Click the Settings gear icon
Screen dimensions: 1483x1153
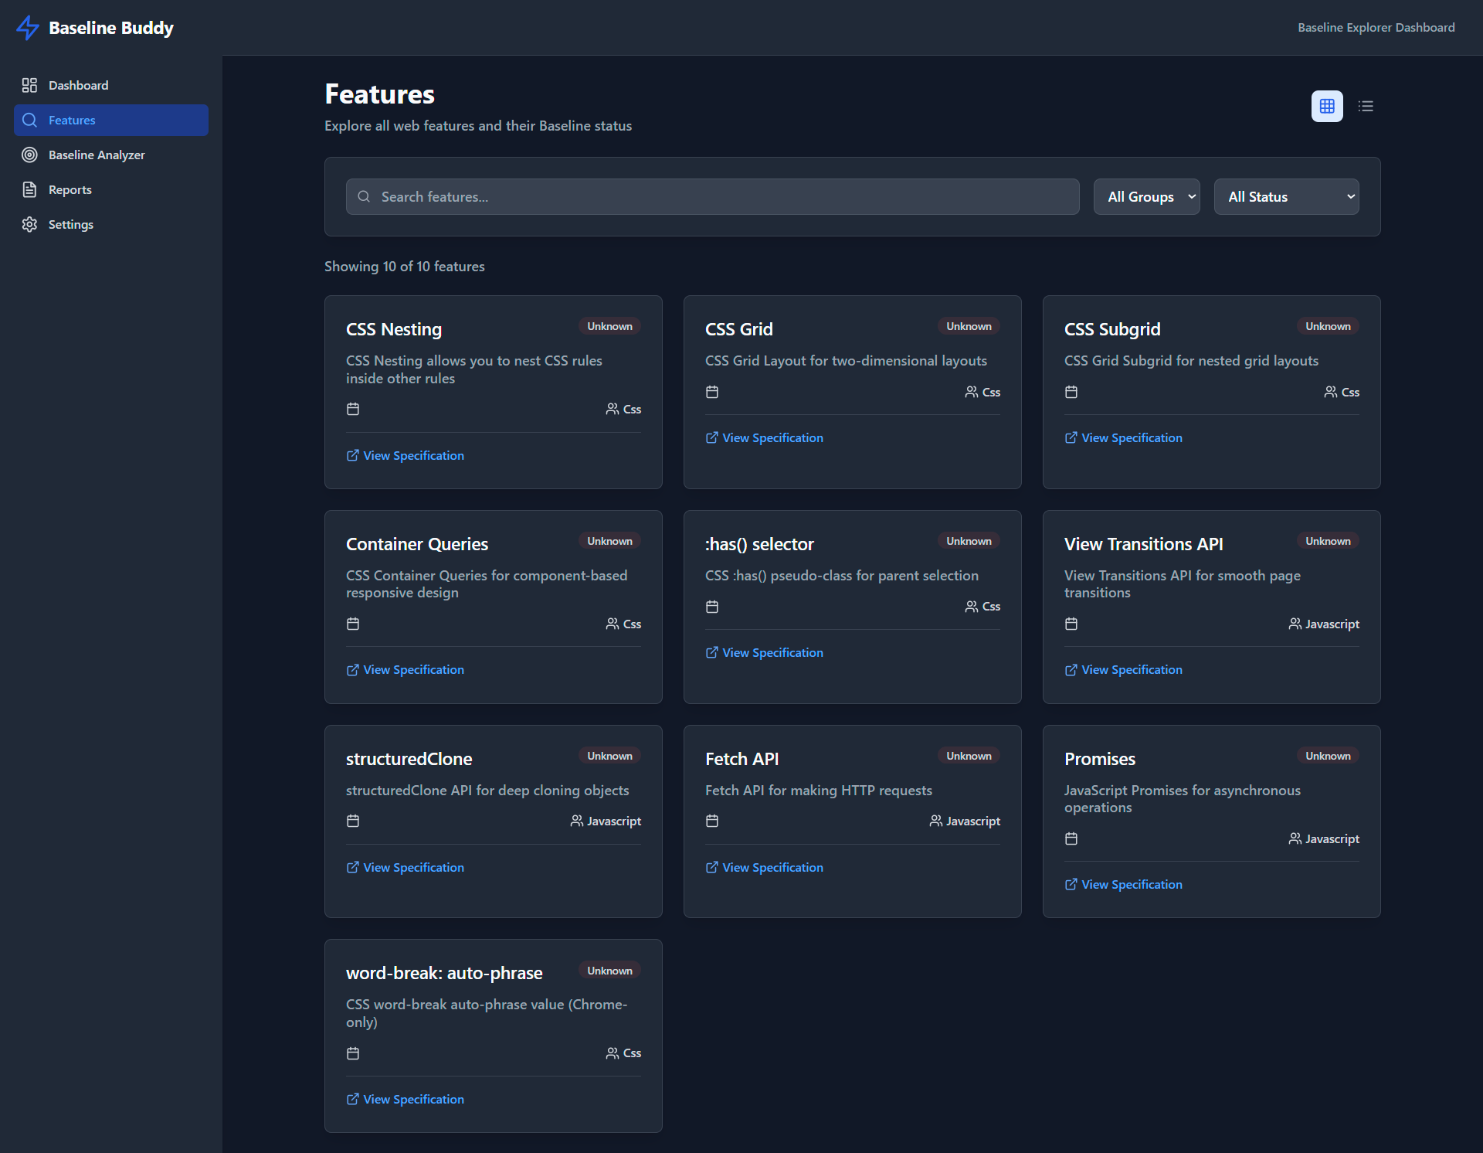(29, 224)
